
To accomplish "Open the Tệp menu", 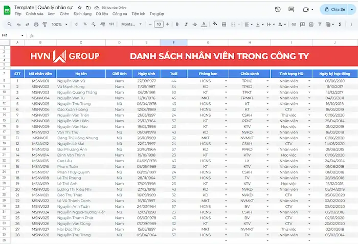I will tap(18, 14).
